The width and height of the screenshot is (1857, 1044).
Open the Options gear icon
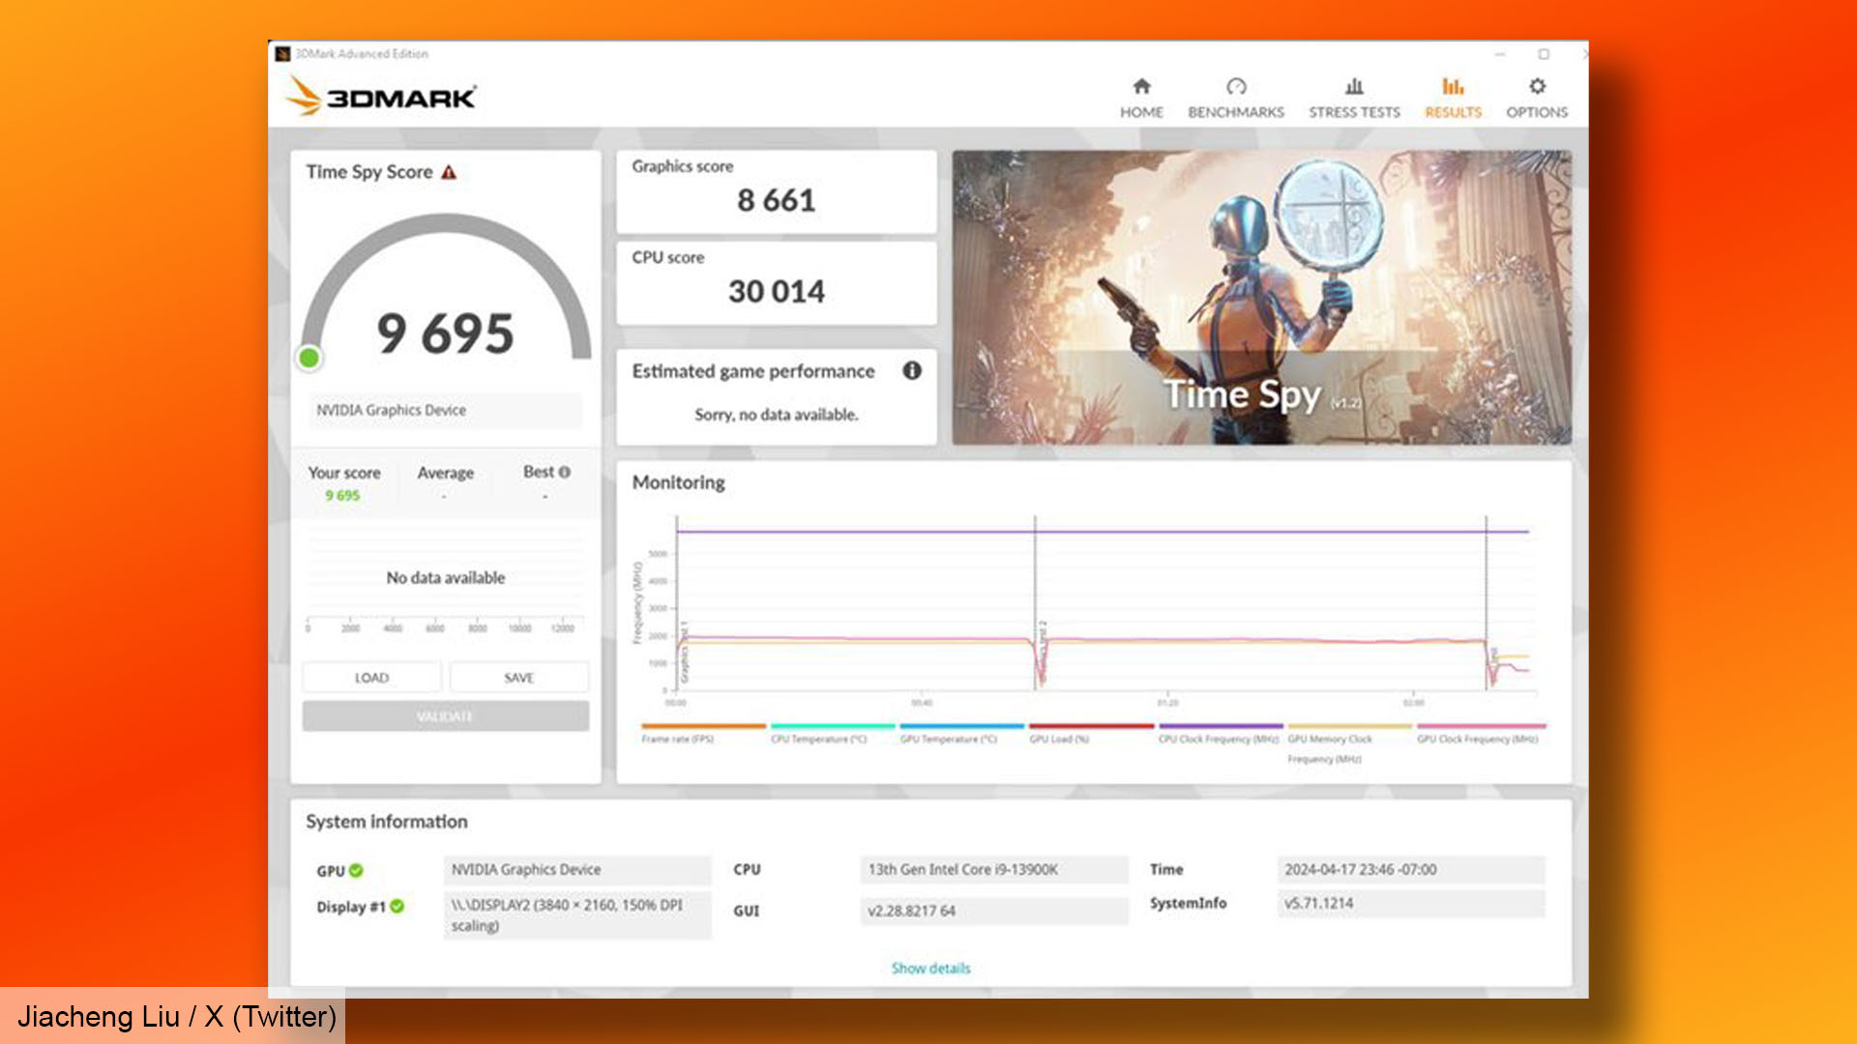[1537, 86]
